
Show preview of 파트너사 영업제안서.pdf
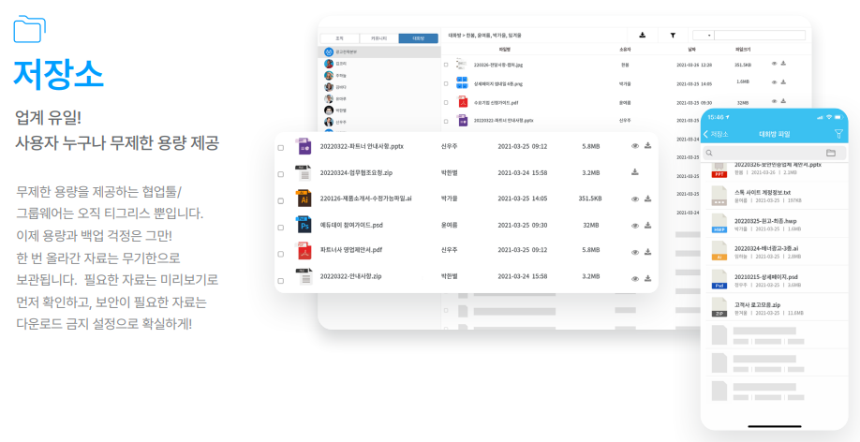click(635, 252)
